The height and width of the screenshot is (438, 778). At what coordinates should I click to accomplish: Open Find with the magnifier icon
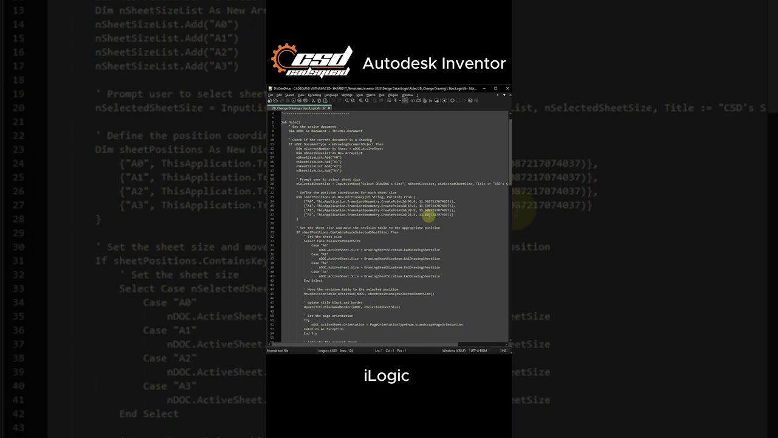click(x=347, y=100)
